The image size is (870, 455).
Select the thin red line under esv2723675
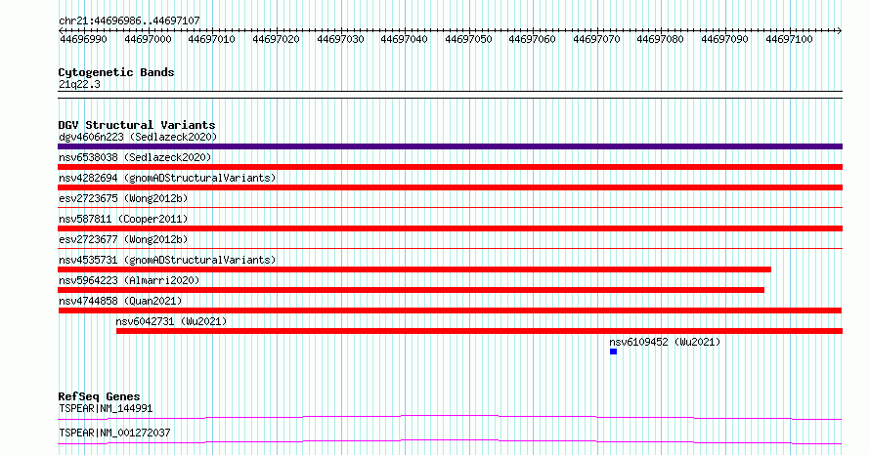pos(450,208)
